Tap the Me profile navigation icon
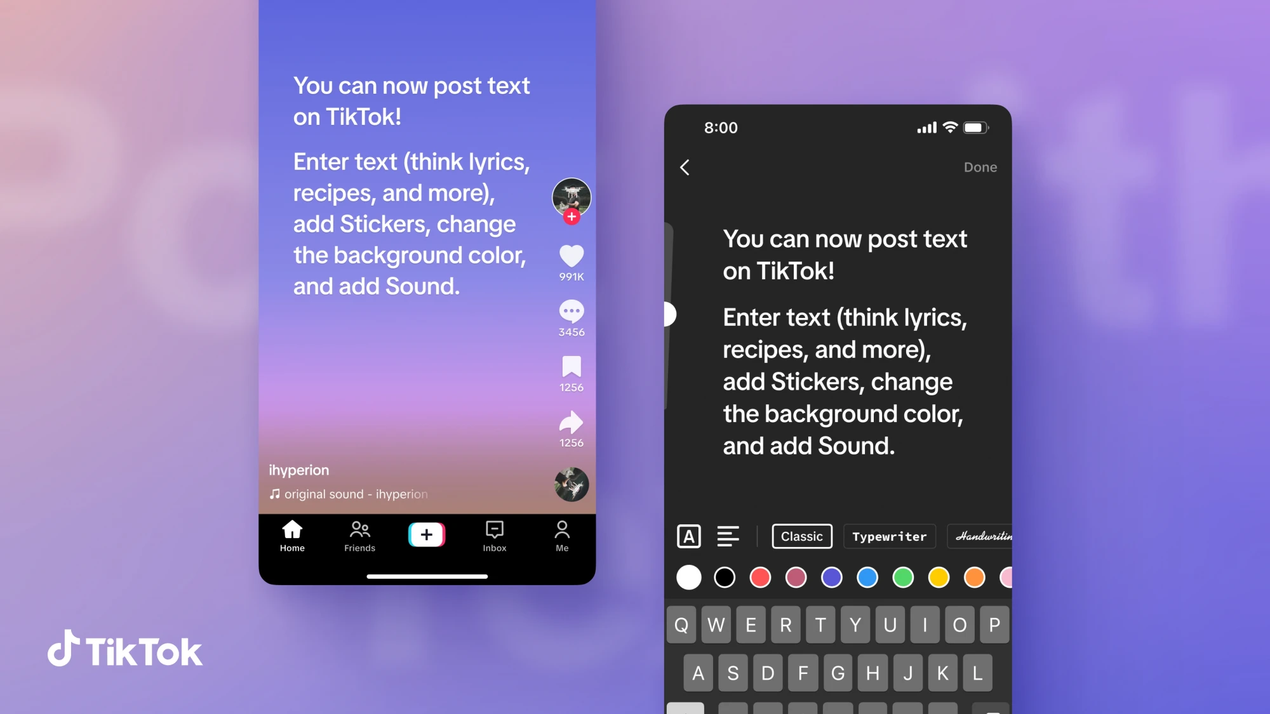The image size is (1270, 714). [x=562, y=535]
